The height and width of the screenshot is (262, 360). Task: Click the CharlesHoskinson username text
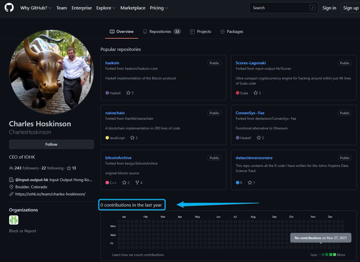[x=30, y=132]
